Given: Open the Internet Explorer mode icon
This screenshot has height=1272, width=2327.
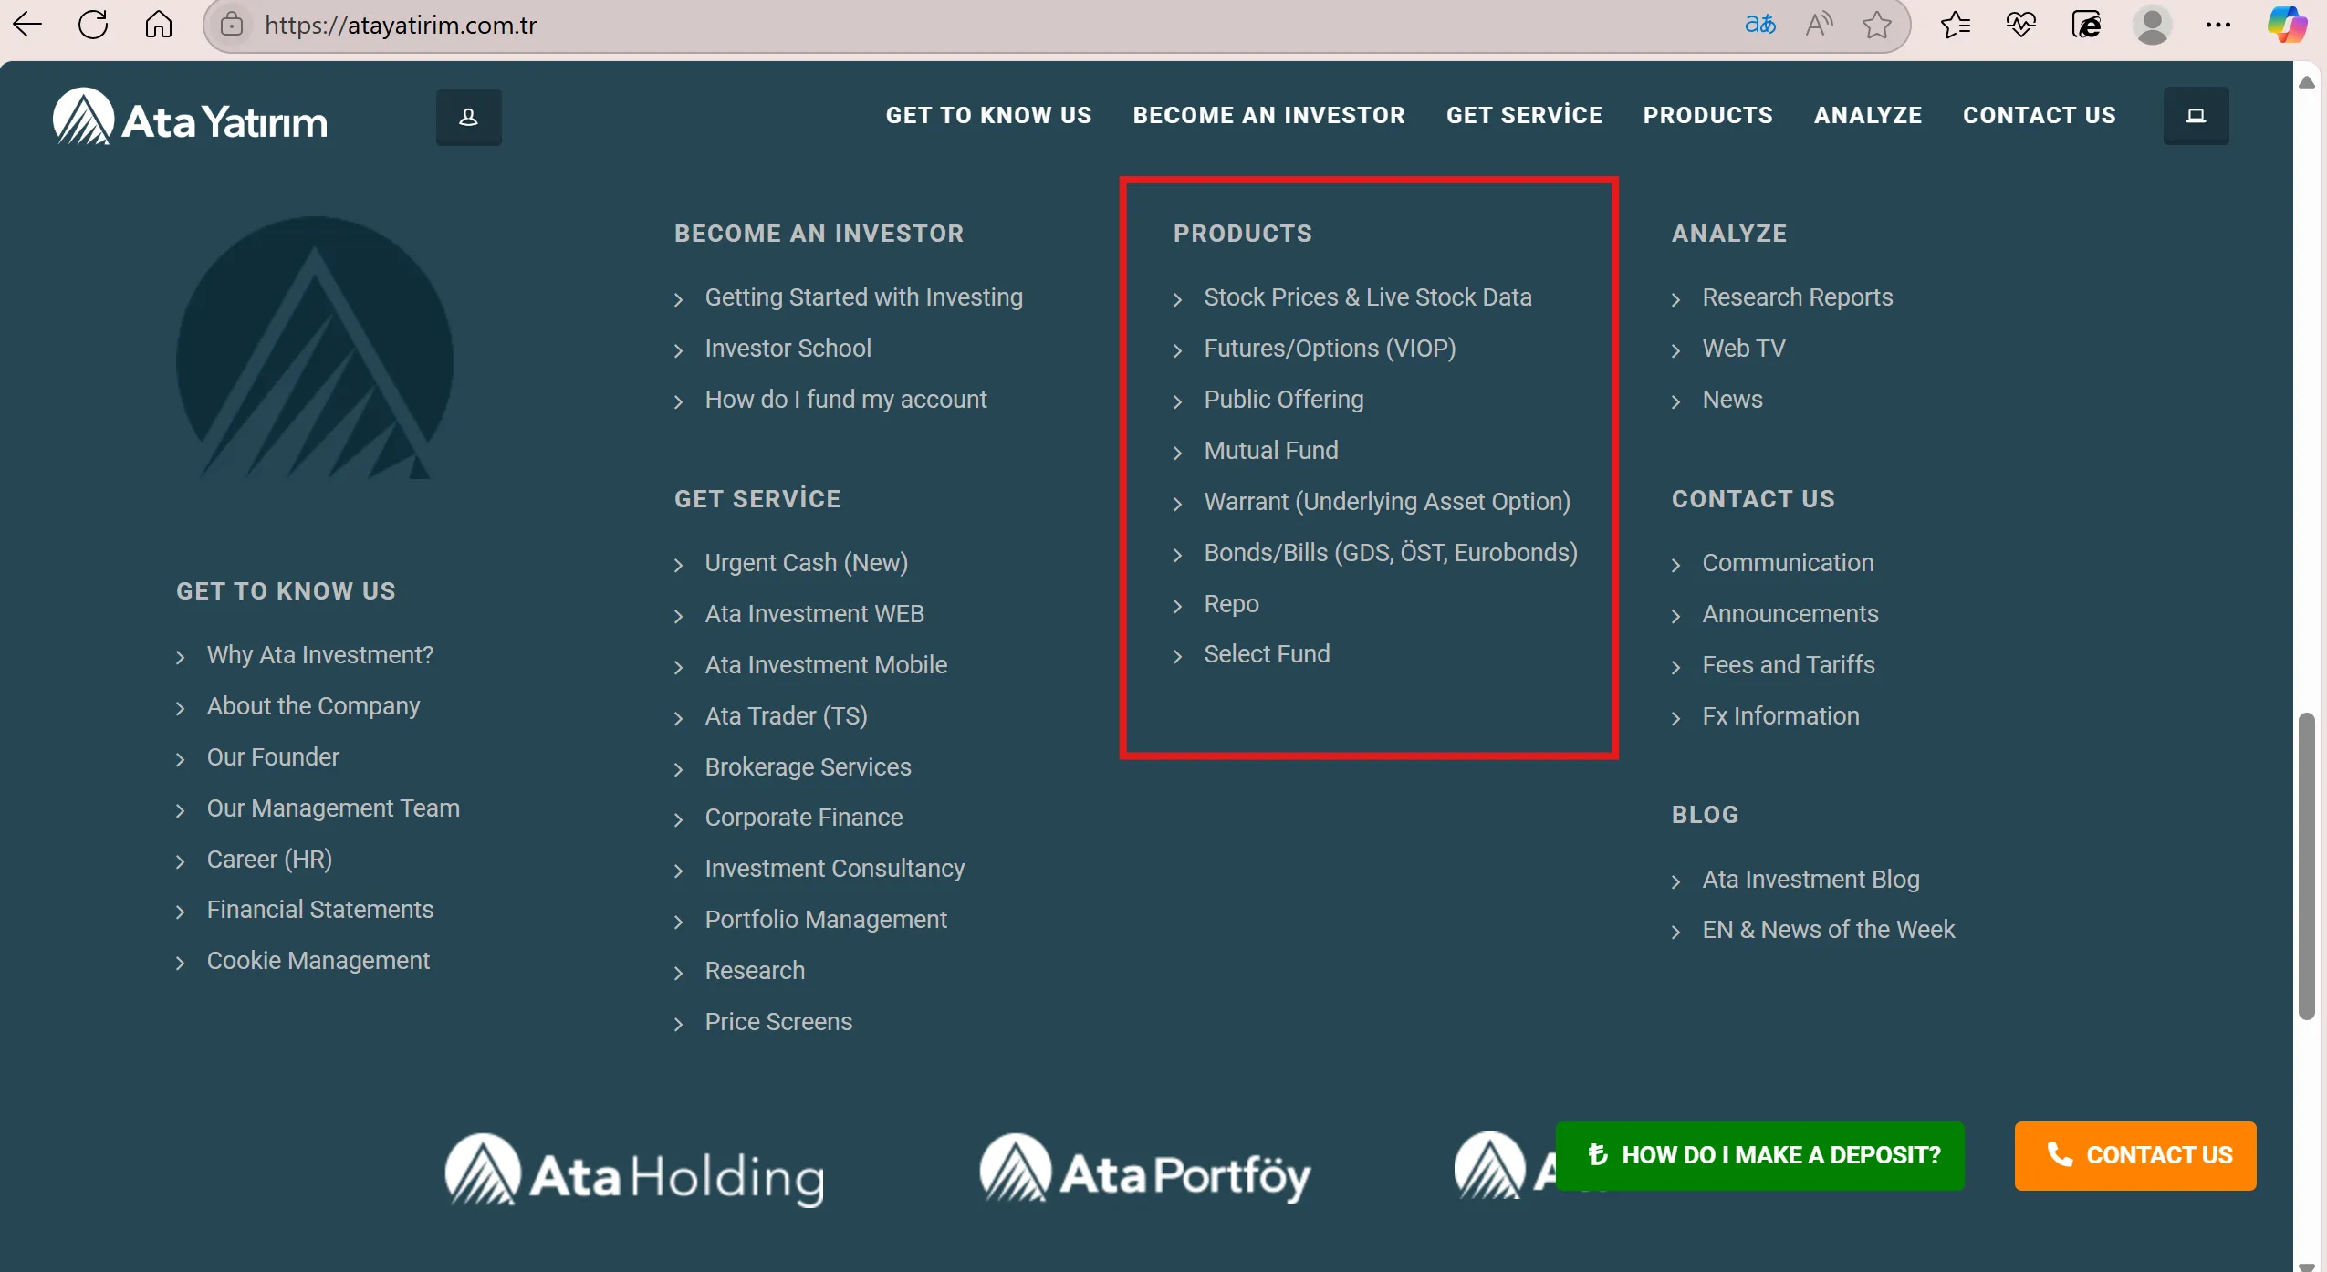Looking at the screenshot, I should 2086,25.
